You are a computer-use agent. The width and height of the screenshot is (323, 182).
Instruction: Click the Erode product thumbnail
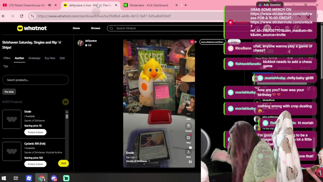click(x=12, y=119)
